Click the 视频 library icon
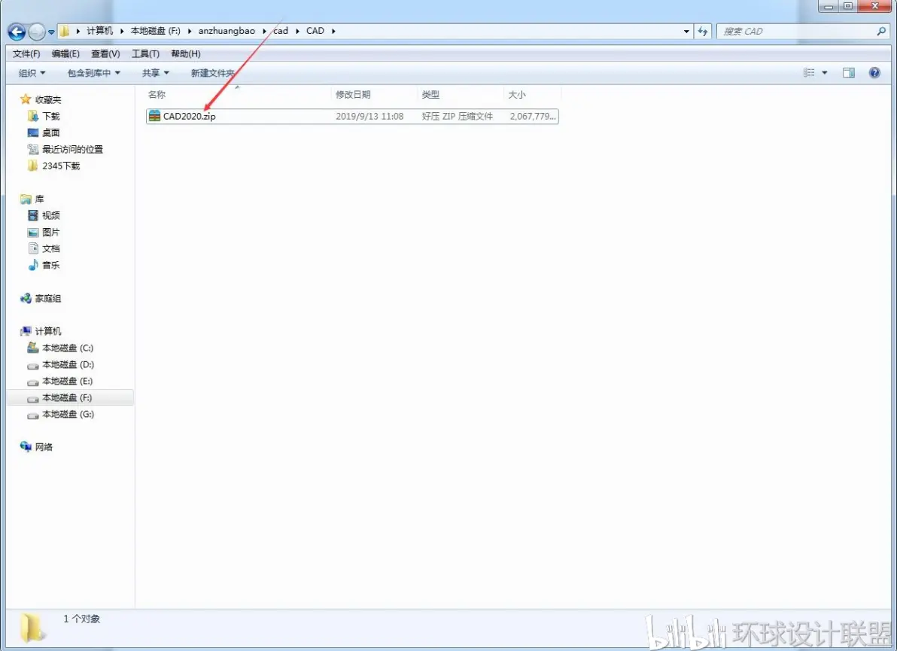 (33, 216)
